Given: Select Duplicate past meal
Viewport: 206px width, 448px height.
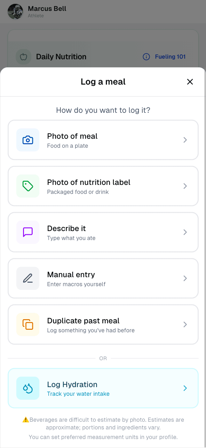Looking at the screenshot, I should tap(103, 325).
